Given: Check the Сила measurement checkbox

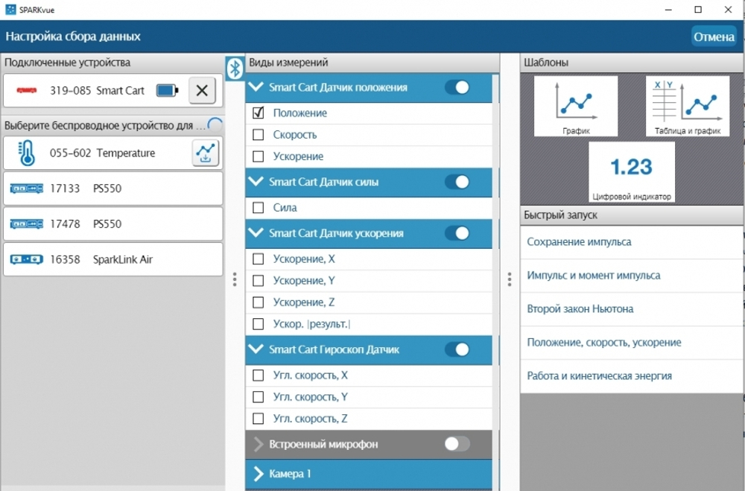Looking at the screenshot, I should click(259, 208).
